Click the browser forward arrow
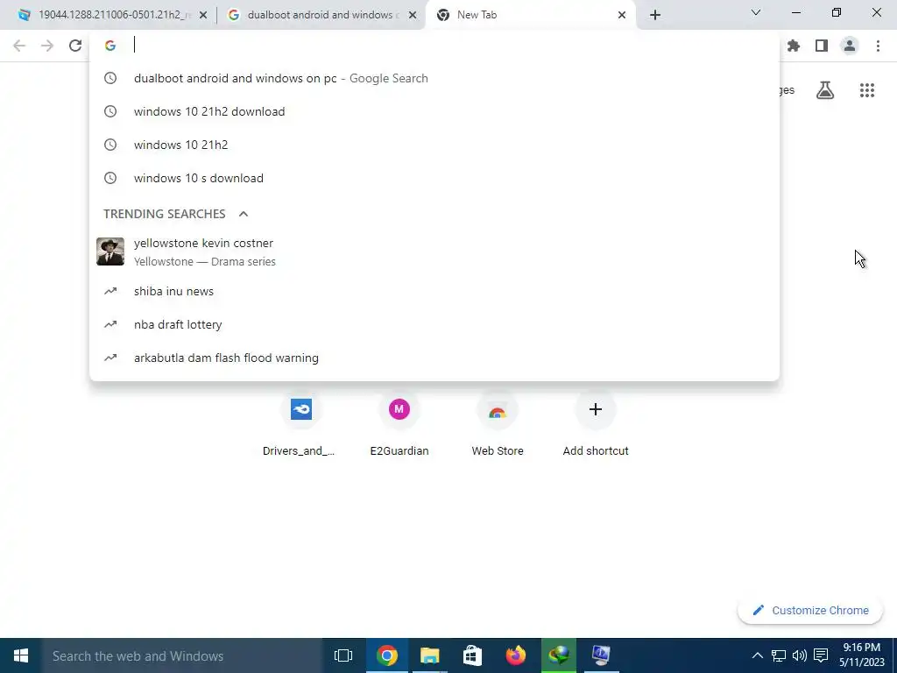897x673 pixels. pyautogui.click(x=47, y=46)
